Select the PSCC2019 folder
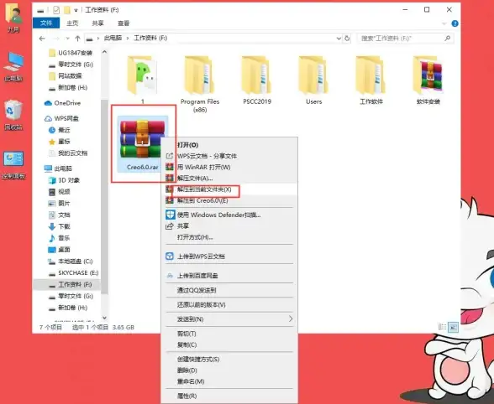This screenshot has width=494, height=404. click(x=257, y=80)
